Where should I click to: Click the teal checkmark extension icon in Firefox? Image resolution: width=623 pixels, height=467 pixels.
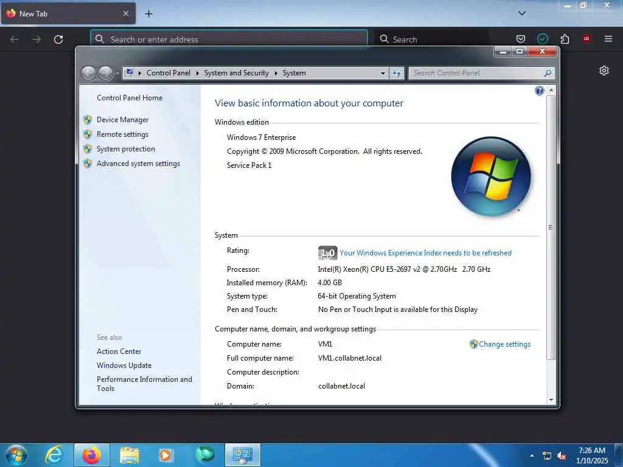[x=542, y=39]
